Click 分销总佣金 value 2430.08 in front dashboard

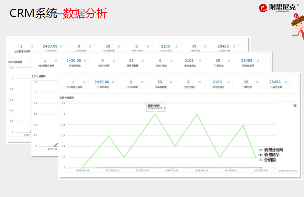tap(102, 82)
